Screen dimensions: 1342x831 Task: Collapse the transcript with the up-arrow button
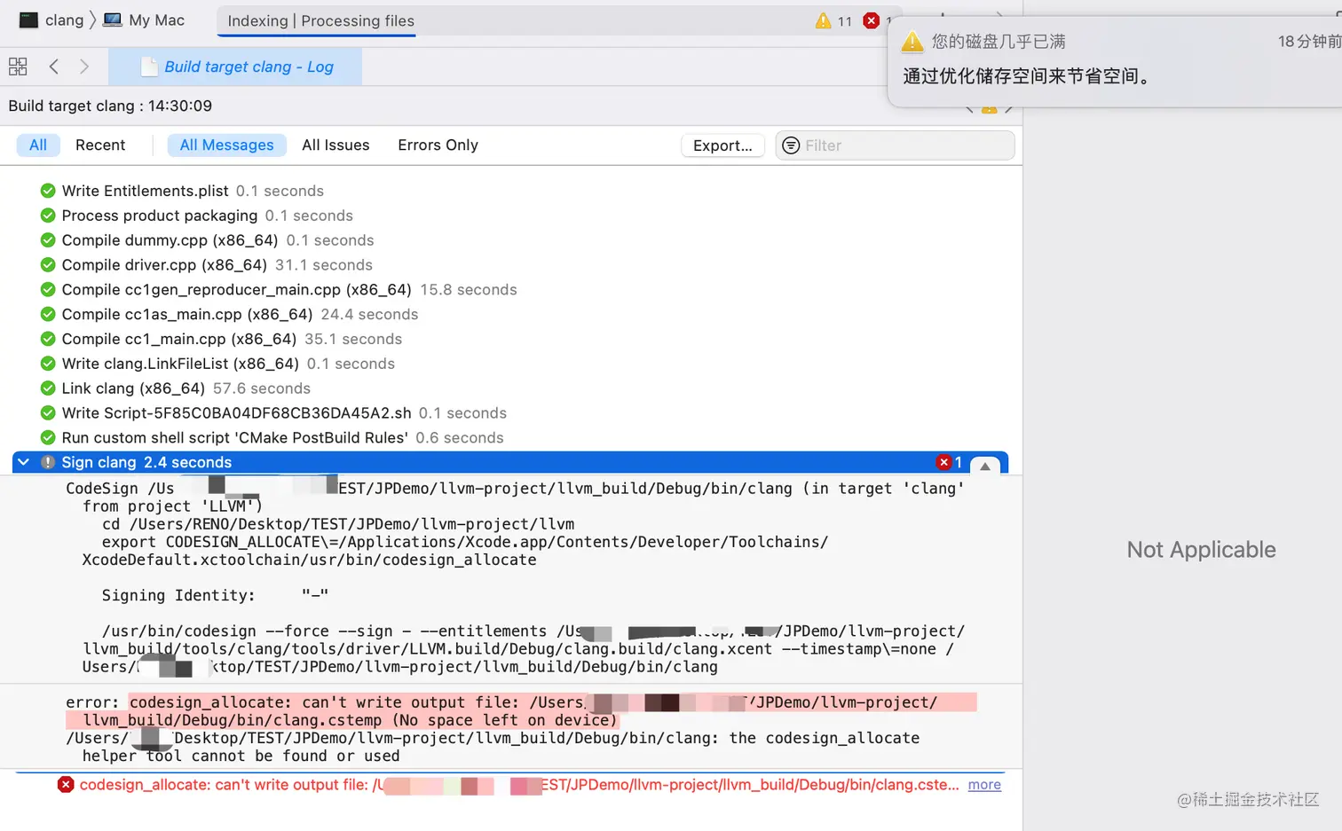pyautogui.click(x=984, y=465)
